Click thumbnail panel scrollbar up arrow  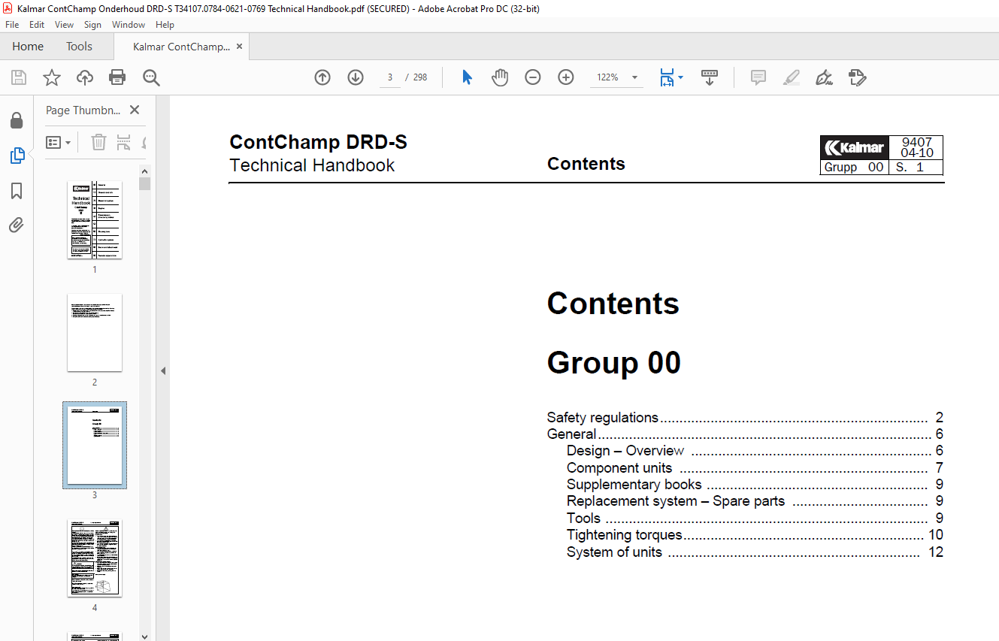point(145,171)
